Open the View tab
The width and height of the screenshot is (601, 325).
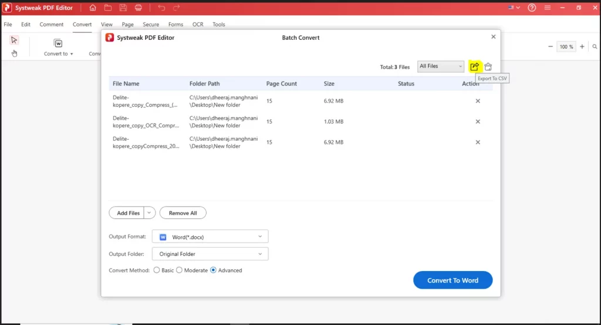pyautogui.click(x=107, y=24)
